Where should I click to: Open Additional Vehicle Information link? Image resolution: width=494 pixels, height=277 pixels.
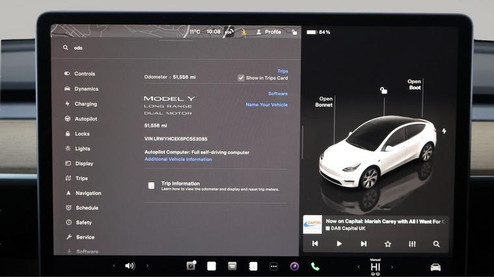pyautogui.click(x=178, y=159)
